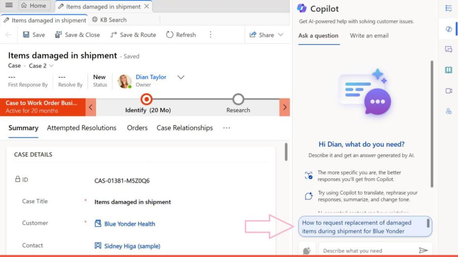458x257 pixels.
Task: Open the command bar overflow menu
Action: pyautogui.click(x=210, y=35)
